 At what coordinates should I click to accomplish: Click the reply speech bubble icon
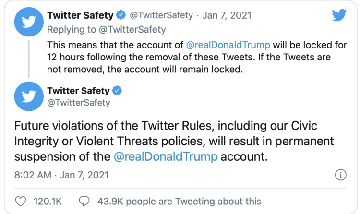84,201
